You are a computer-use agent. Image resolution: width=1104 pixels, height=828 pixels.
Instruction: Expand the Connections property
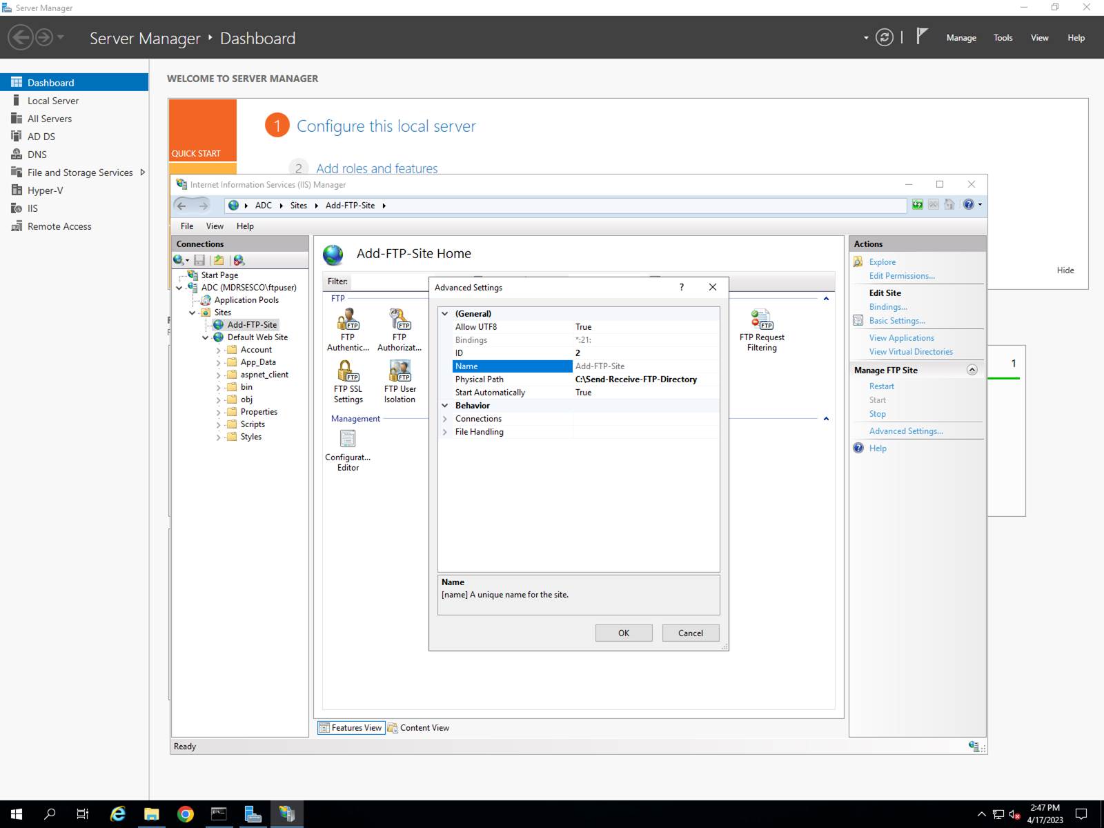tap(445, 419)
